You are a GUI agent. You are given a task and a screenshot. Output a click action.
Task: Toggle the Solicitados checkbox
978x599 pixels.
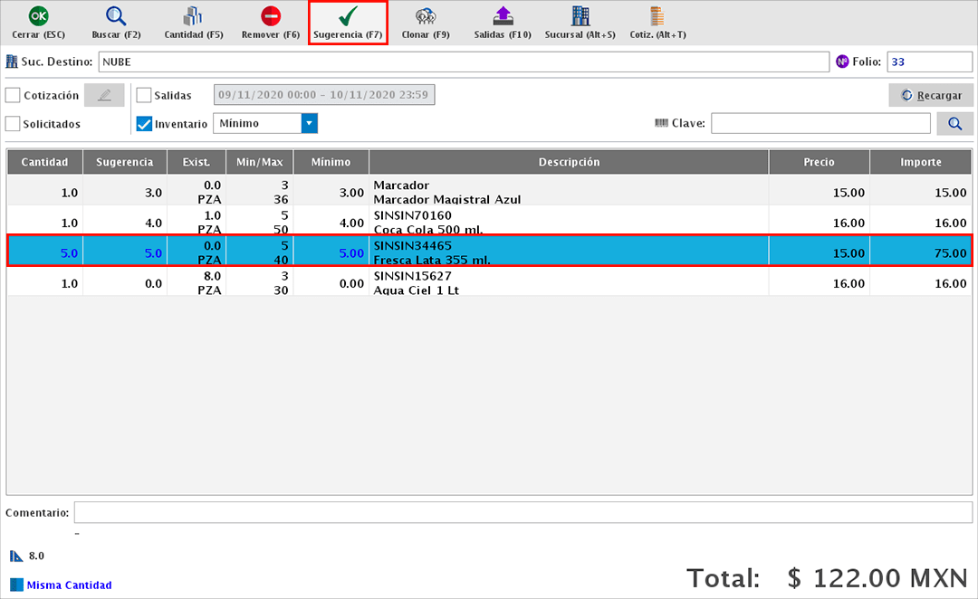(14, 124)
